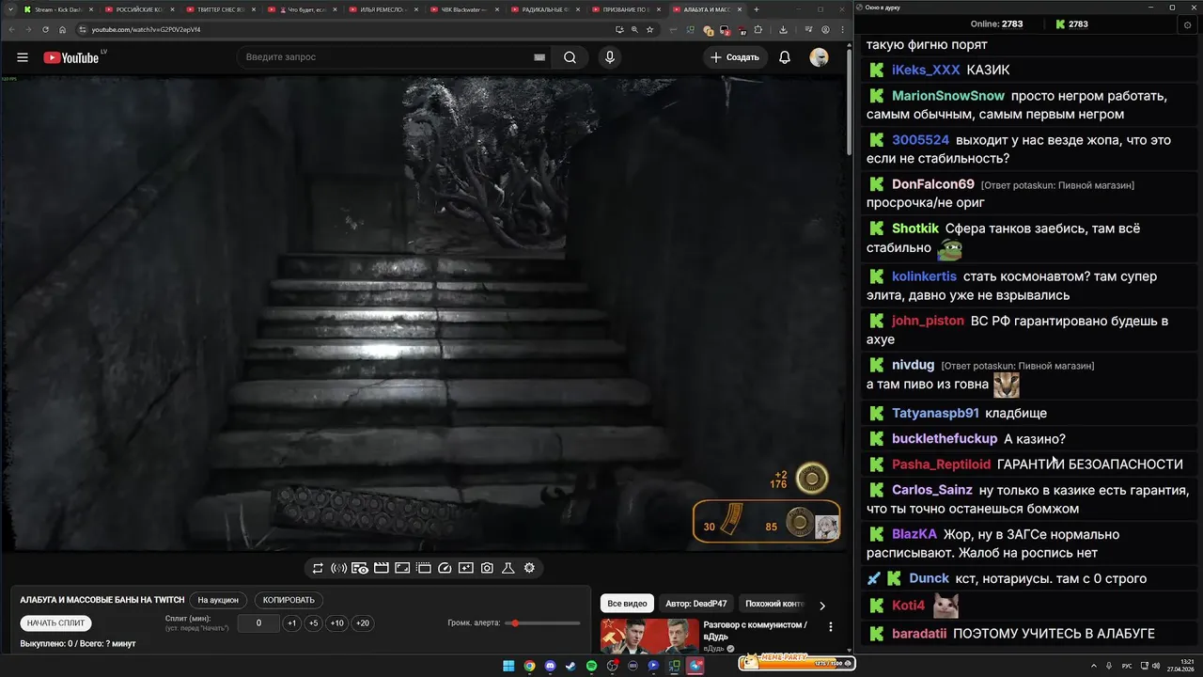This screenshot has height=677, width=1203.
Task: Open a new browser tab
Action: point(757,9)
